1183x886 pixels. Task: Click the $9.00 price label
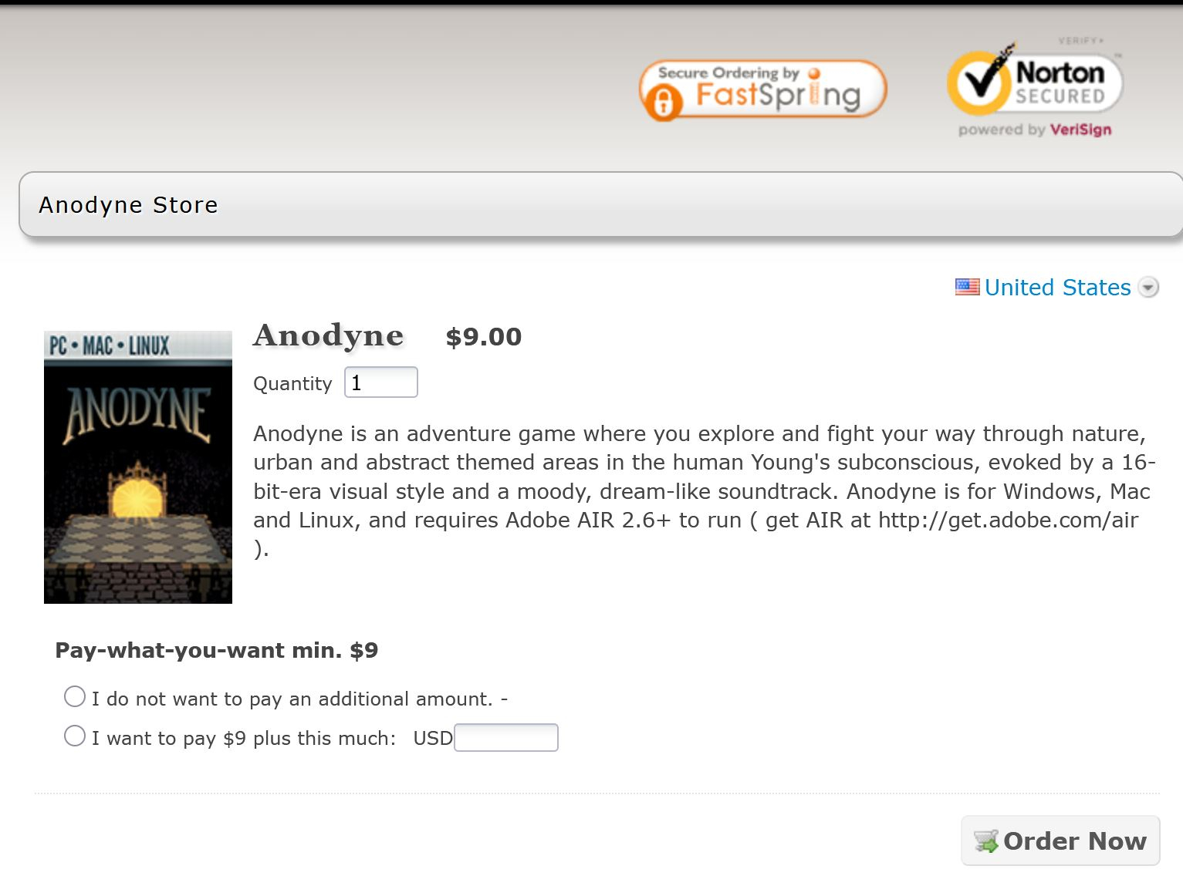(484, 337)
